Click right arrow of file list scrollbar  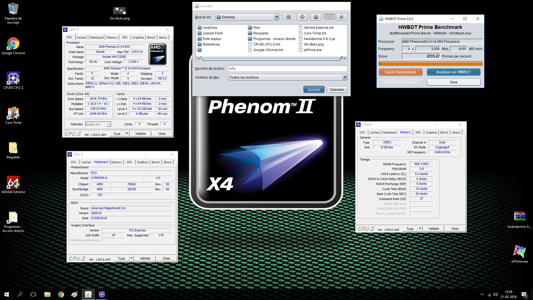345,58
